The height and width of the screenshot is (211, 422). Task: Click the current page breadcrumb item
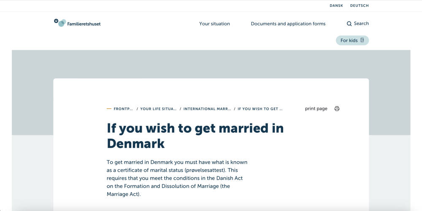(x=260, y=109)
